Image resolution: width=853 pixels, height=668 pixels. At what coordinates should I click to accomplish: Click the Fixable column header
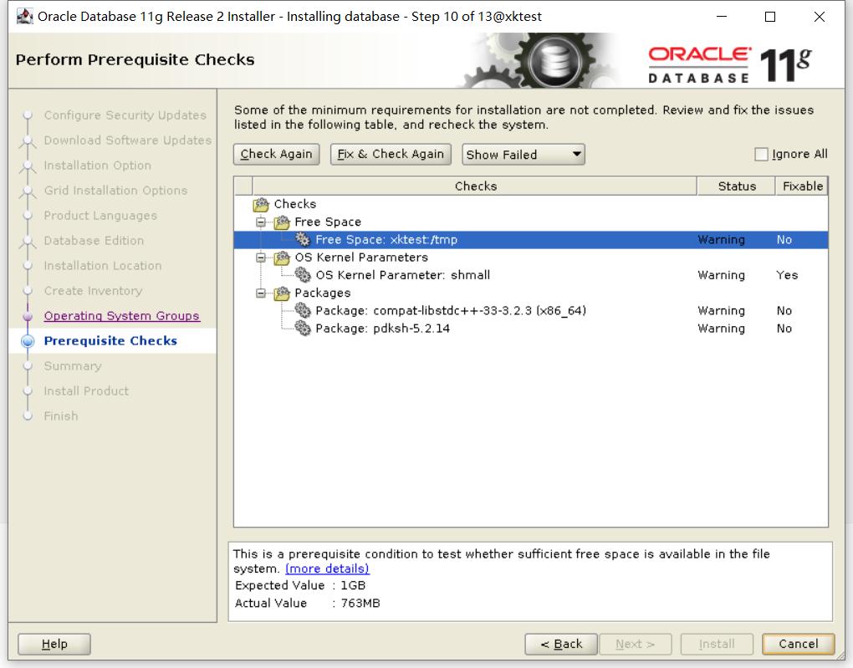coord(802,186)
